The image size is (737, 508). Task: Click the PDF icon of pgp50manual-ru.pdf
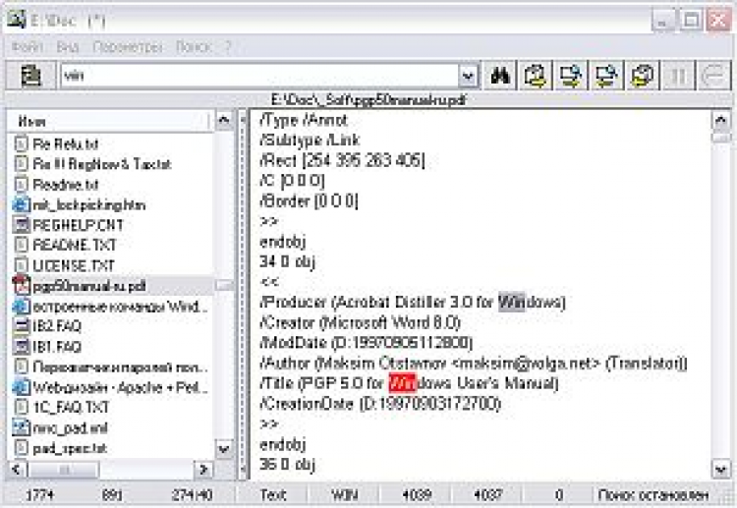pyautogui.click(x=21, y=285)
